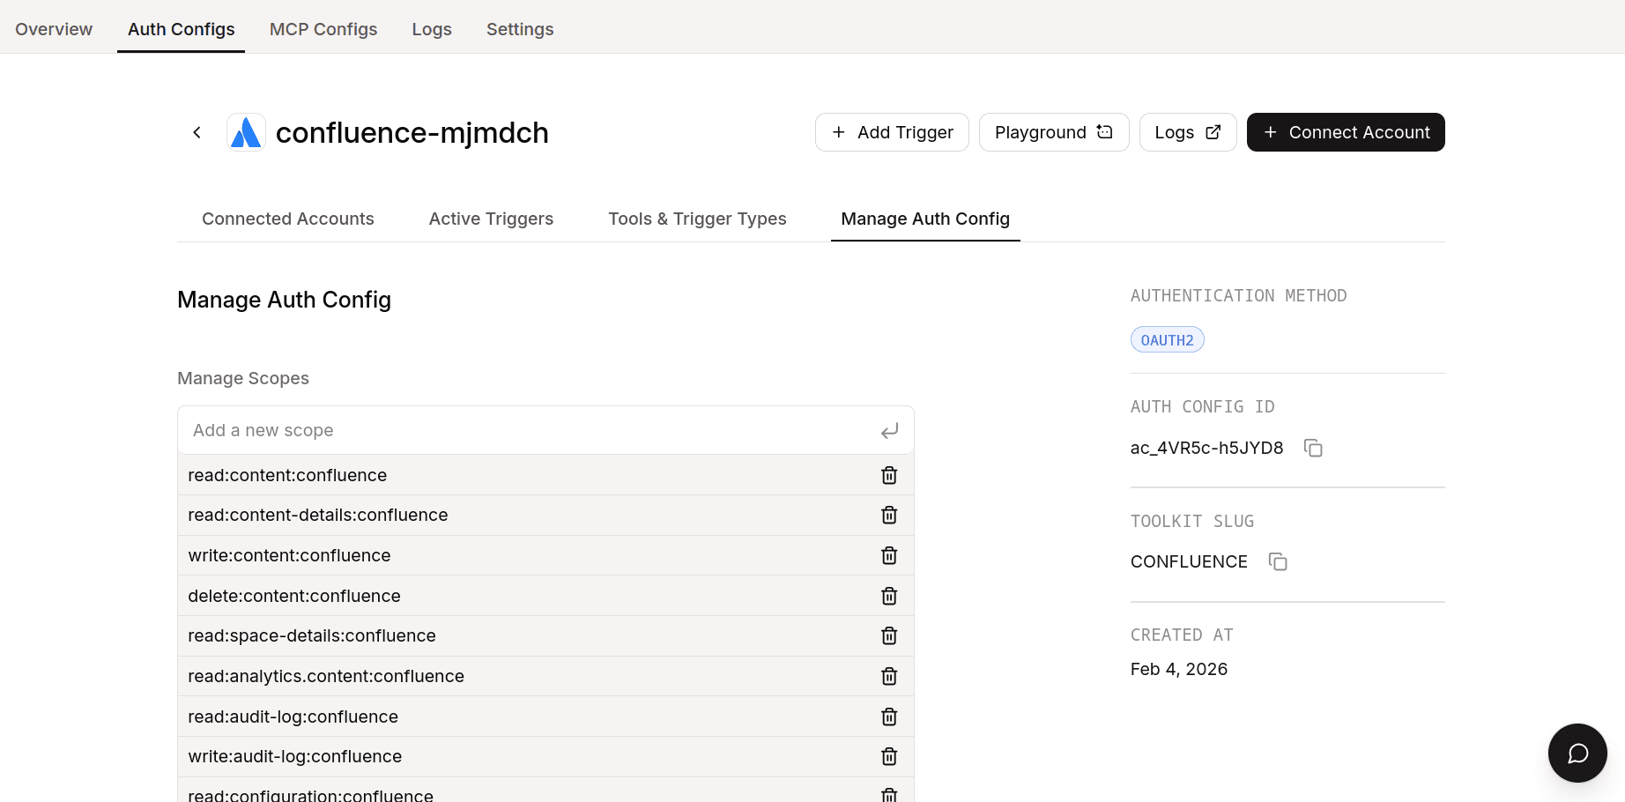Open the Overview tab

[x=54, y=29]
